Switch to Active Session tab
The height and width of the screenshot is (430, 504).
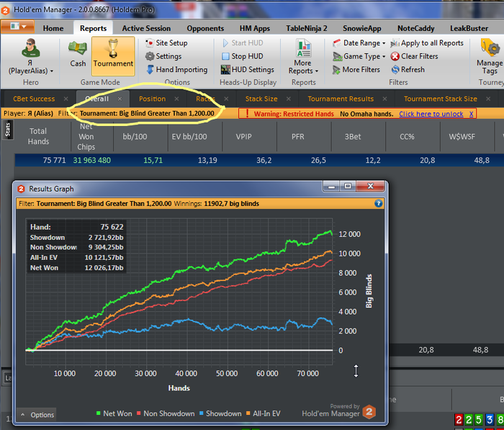pos(146,28)
